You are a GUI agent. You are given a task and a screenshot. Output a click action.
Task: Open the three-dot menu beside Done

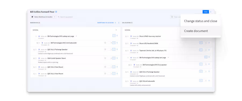coord(211,12)
